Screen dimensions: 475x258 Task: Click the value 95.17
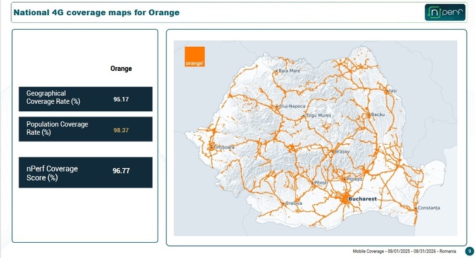pyautogui.click(x=121, y=99)
